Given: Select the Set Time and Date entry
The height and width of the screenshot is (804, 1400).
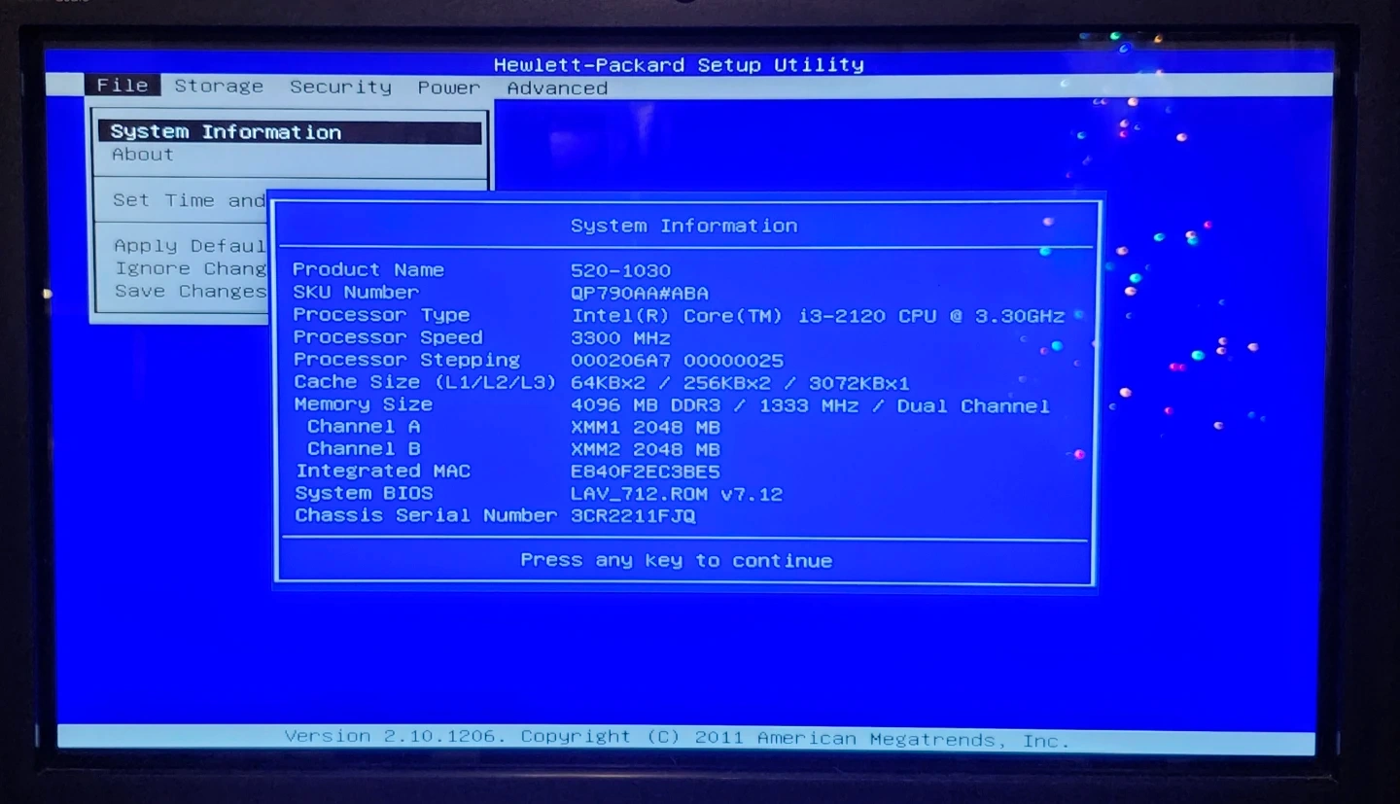Looking at the screenshot, I should click(x=189, y=200).
